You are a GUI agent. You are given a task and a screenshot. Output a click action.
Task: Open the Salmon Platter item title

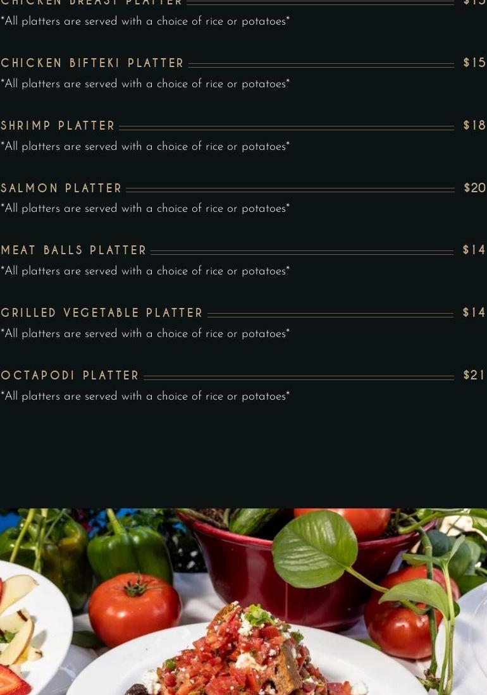(61, 188)
